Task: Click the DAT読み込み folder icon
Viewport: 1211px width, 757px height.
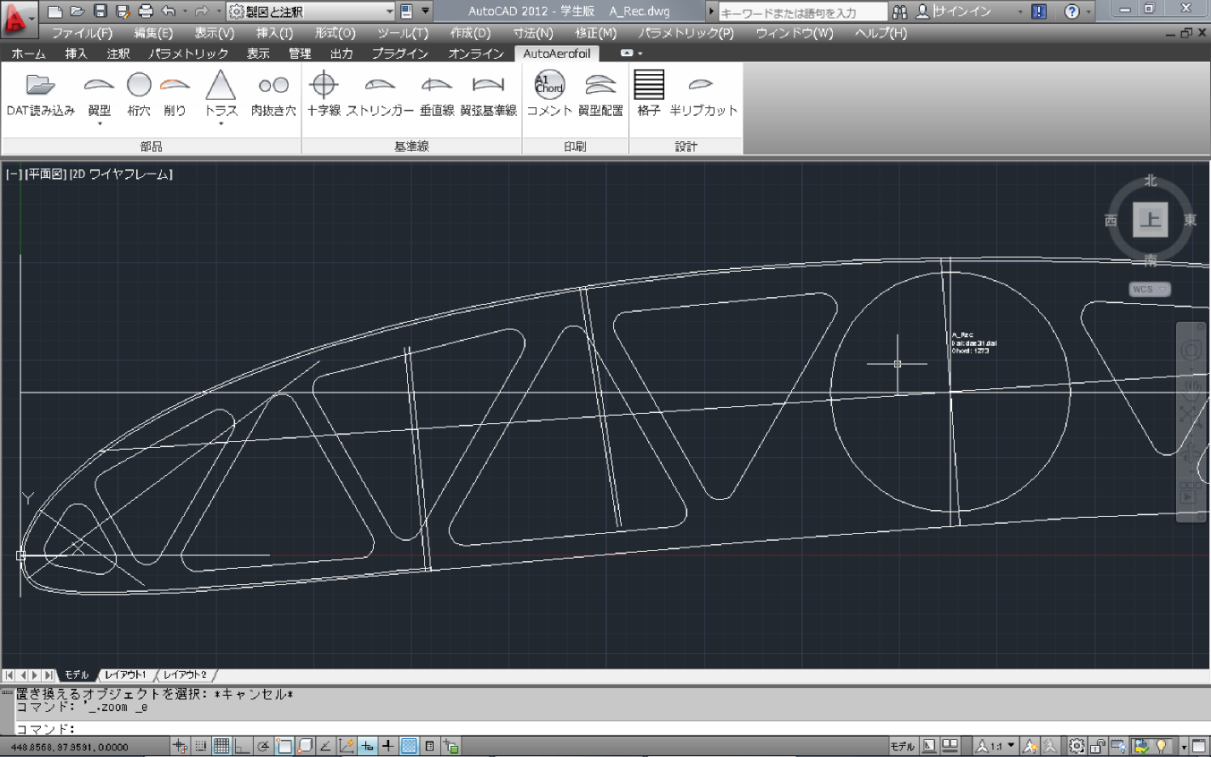Action: click(40, 84)
